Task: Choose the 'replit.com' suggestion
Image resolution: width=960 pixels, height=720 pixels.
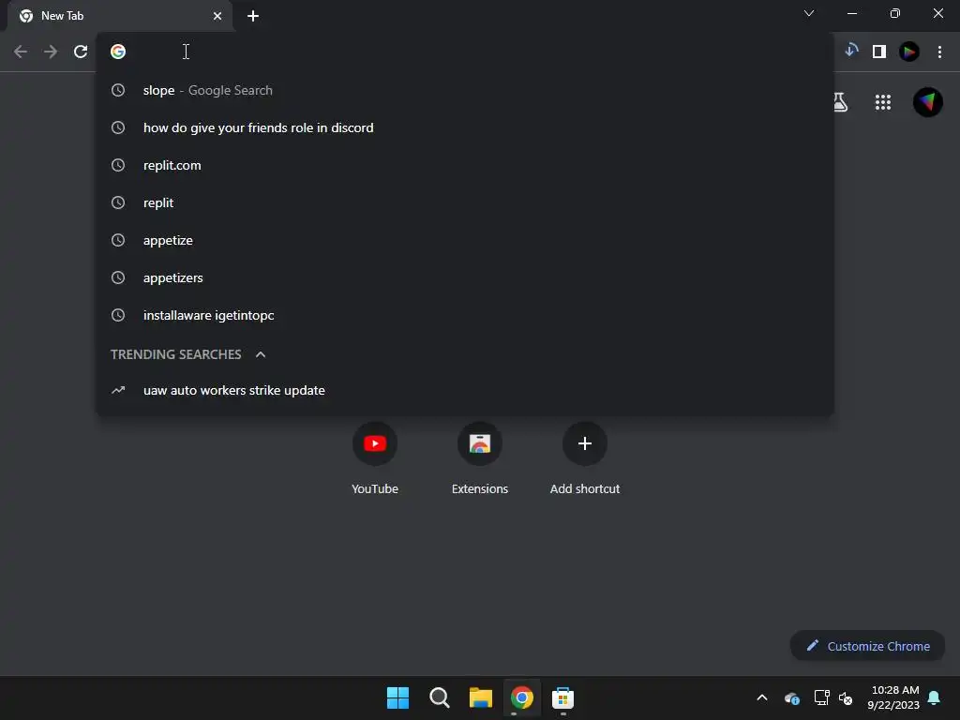Action: (465, 165)
